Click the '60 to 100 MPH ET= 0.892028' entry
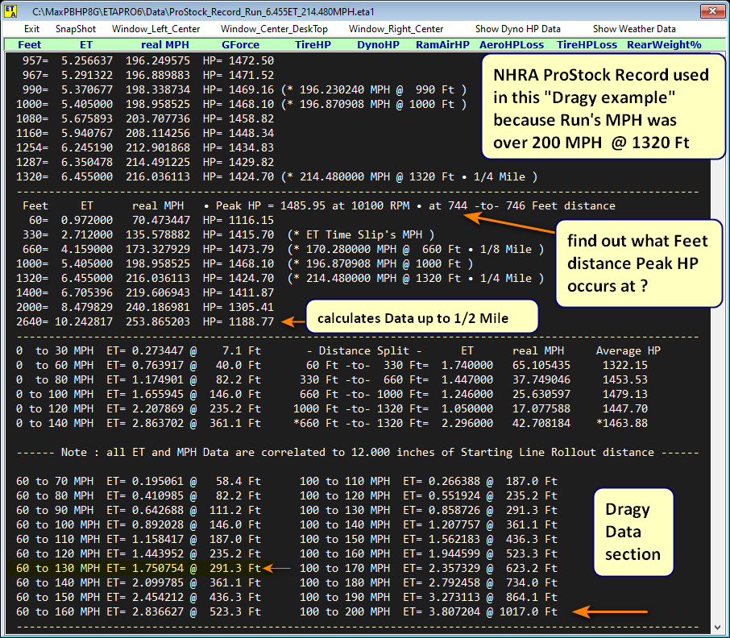This screenshot has height=638, width=730. click(x=139, y=524)
